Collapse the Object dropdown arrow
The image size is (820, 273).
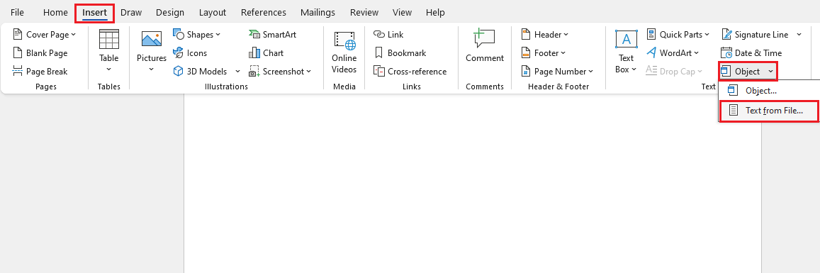[771, 71]
